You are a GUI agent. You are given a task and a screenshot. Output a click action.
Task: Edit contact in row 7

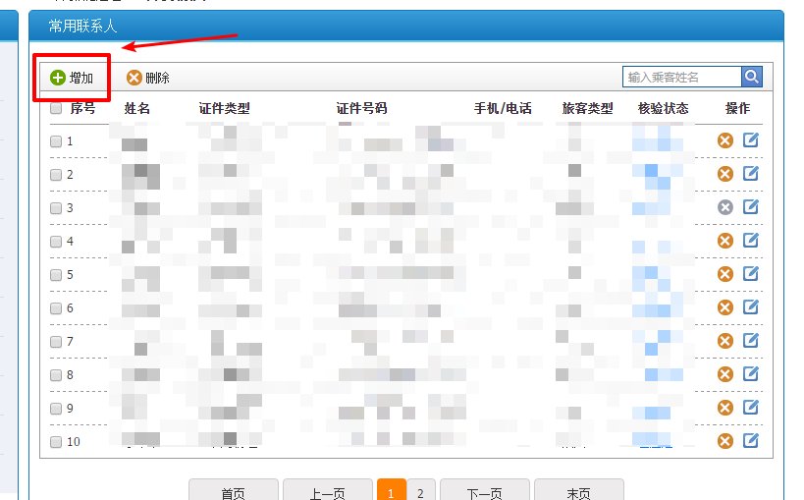pos(751,340)
